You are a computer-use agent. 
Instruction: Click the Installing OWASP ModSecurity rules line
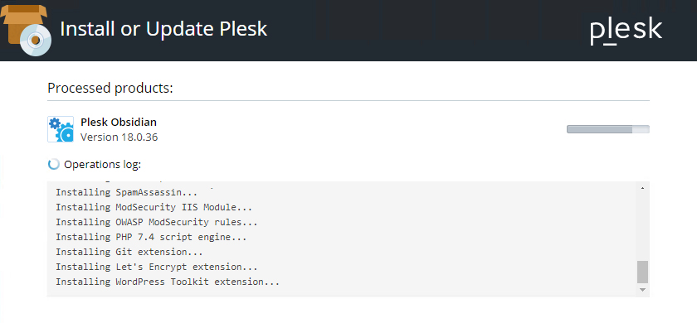point(157,222)
